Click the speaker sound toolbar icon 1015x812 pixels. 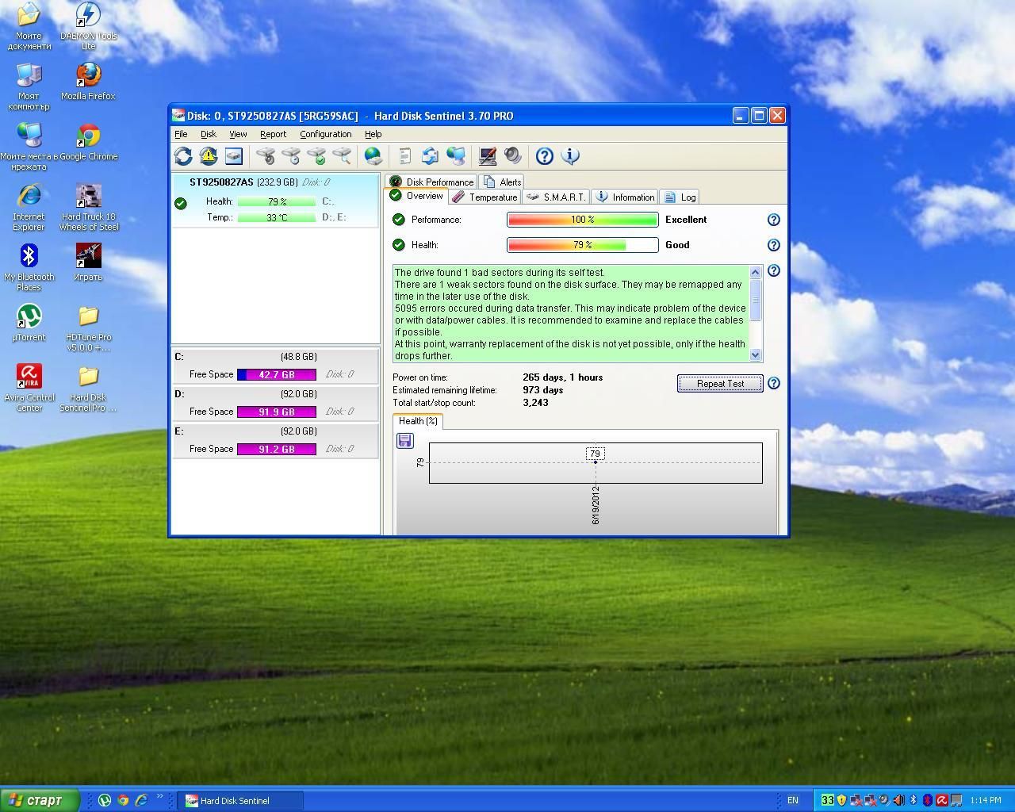pyautogui.click(x=513, y=156)
